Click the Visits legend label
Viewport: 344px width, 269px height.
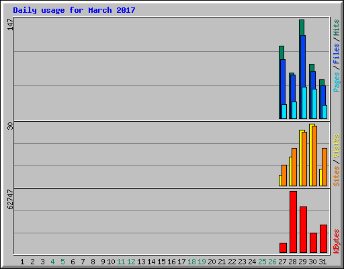pyautogui.click(x=337, y=146)
